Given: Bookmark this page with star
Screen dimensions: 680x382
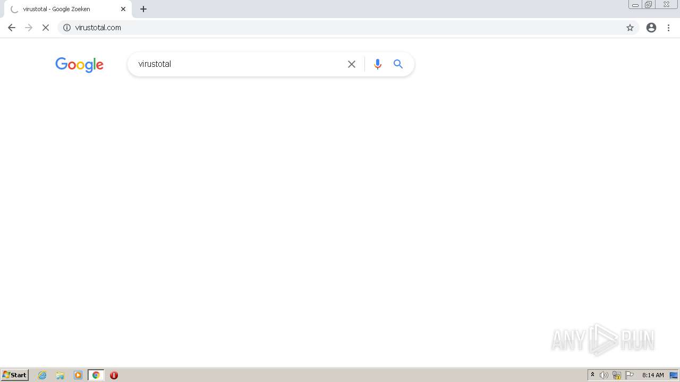Looking at the screenshot, I should click(x=630, y=28).
